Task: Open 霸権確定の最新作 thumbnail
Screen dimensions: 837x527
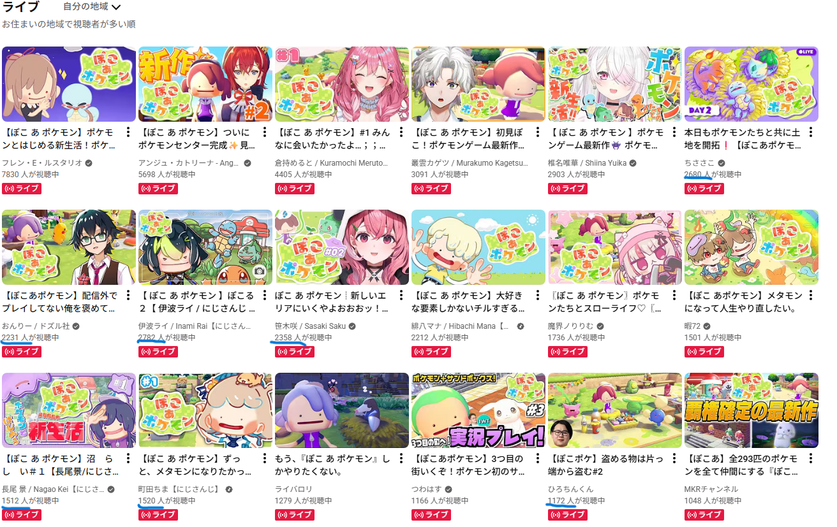Action: [x=752, y=410]
